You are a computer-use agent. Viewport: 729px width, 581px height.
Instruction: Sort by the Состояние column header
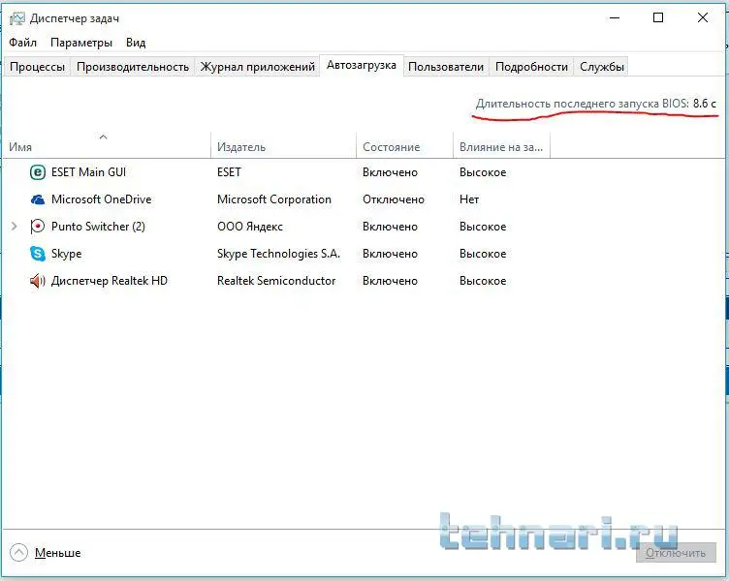pos(404,145)
